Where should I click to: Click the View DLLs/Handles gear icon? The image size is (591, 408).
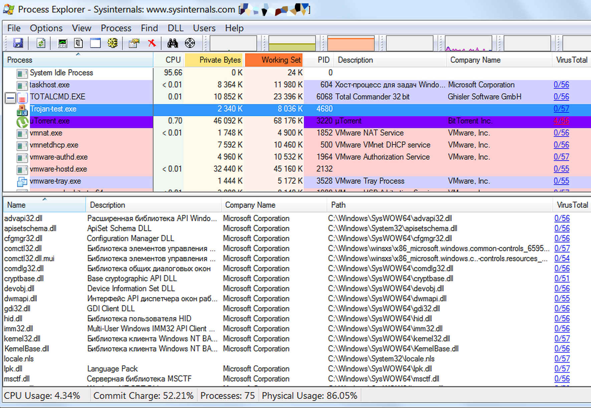[113, 43]
